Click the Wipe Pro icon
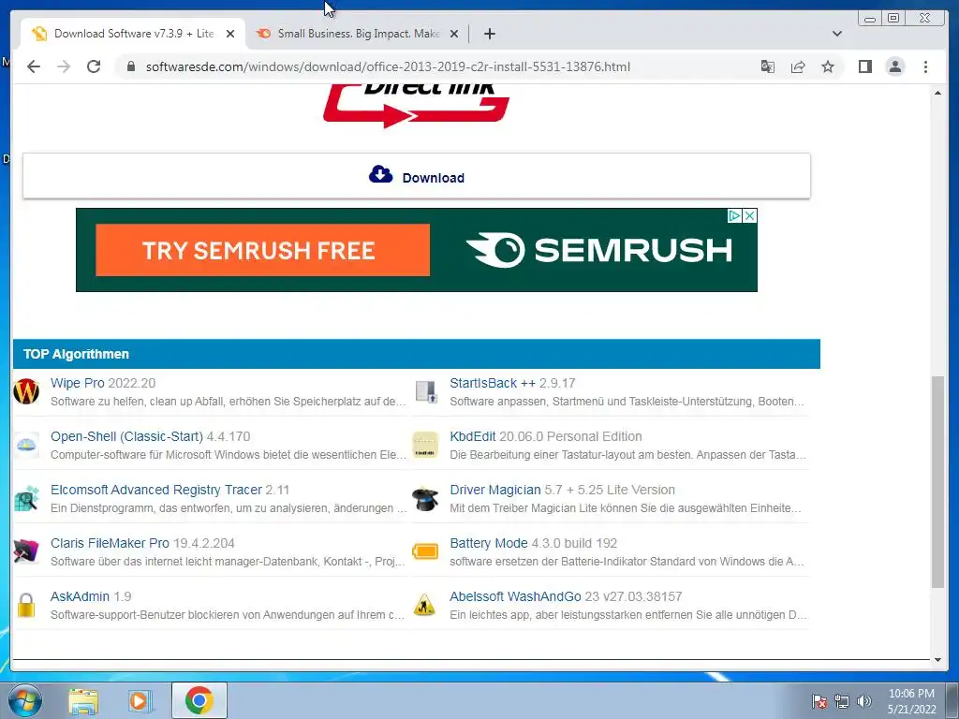The height and width of the screenshot is (719, 959). coord(26,391)
